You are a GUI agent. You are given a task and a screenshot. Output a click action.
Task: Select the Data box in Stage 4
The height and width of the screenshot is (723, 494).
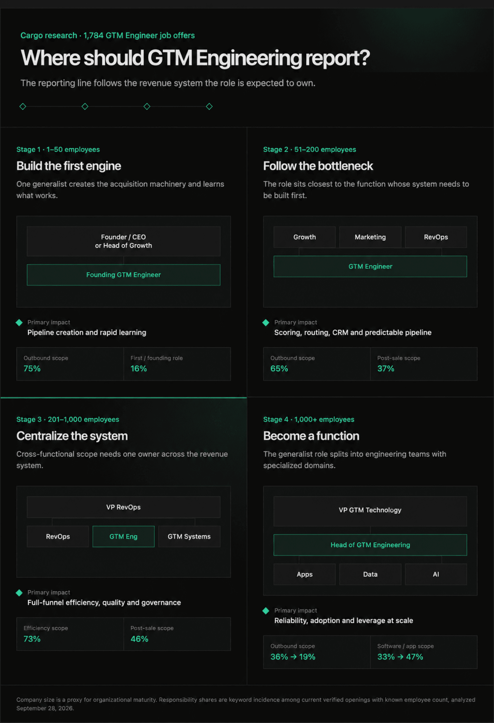(x=370, y=574)
